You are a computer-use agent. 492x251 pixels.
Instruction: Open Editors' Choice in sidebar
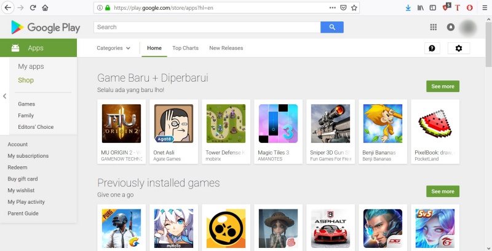pyautogui.click(x=36, y=127)
